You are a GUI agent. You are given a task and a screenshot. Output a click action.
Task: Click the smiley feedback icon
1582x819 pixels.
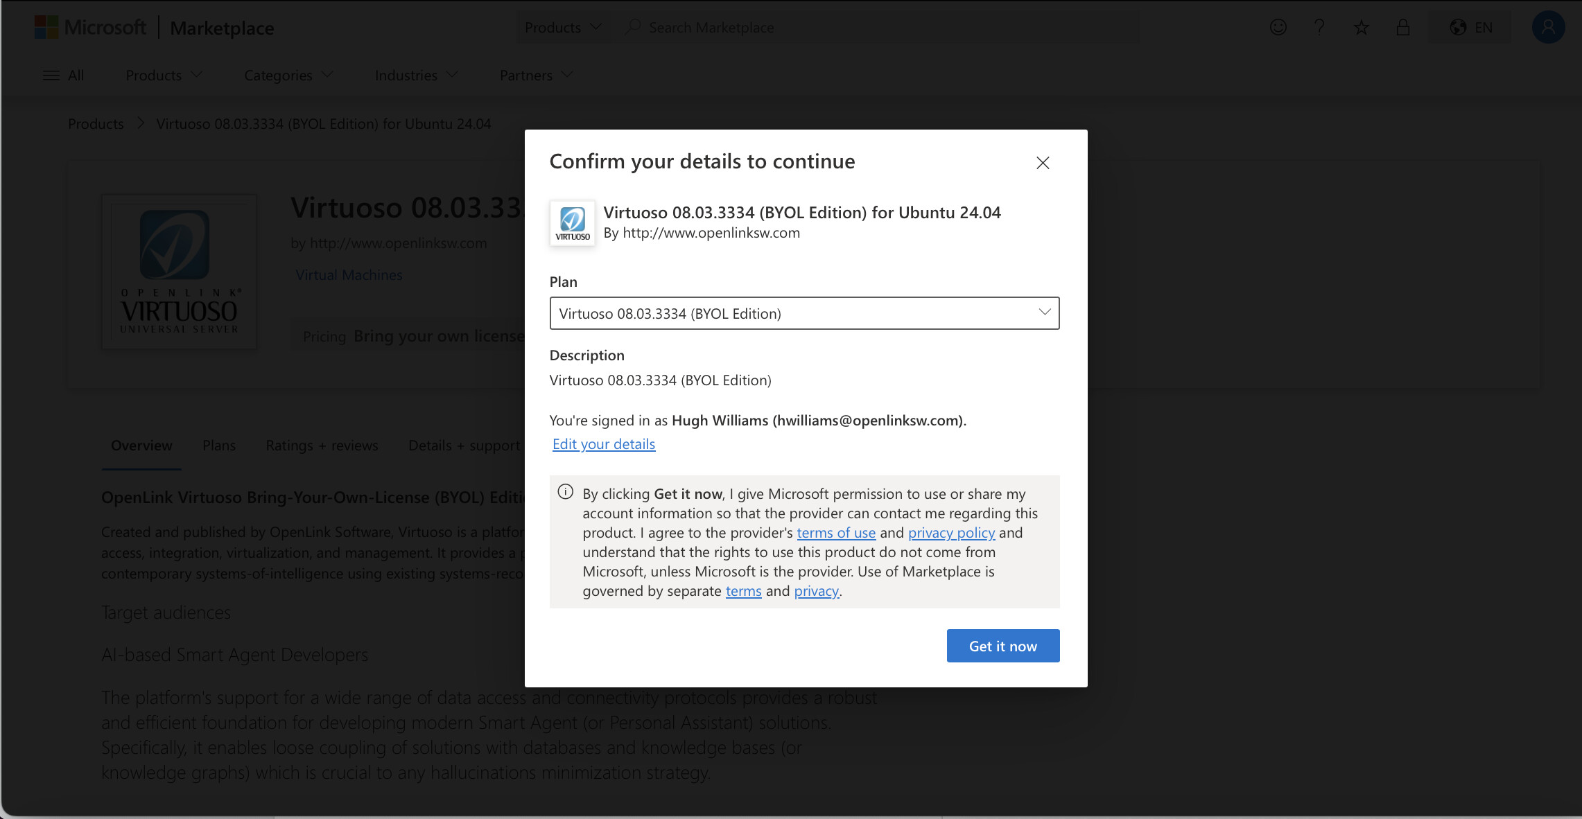[x=1278, y=27]
